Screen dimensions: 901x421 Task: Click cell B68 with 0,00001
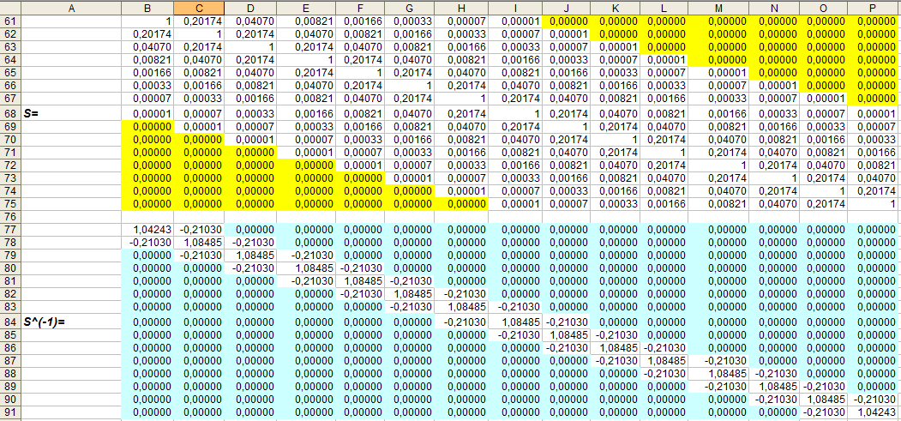(147, 112)
